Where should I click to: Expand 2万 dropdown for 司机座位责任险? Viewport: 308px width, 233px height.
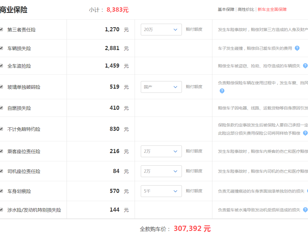click(x=161, y=171)
